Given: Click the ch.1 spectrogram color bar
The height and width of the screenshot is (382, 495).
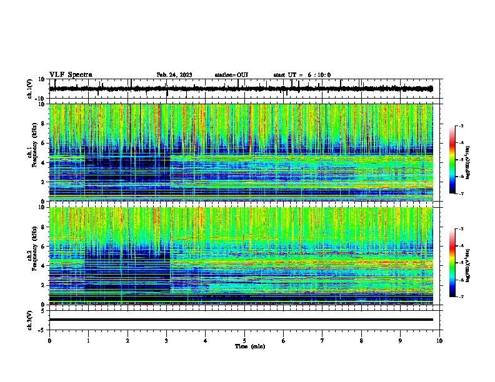Looking at the screenshot, I should pos(452,160).
